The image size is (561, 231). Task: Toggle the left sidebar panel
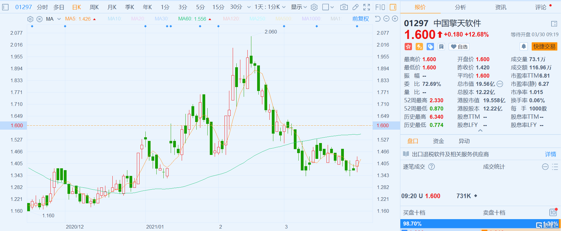(x=5, y=7)
